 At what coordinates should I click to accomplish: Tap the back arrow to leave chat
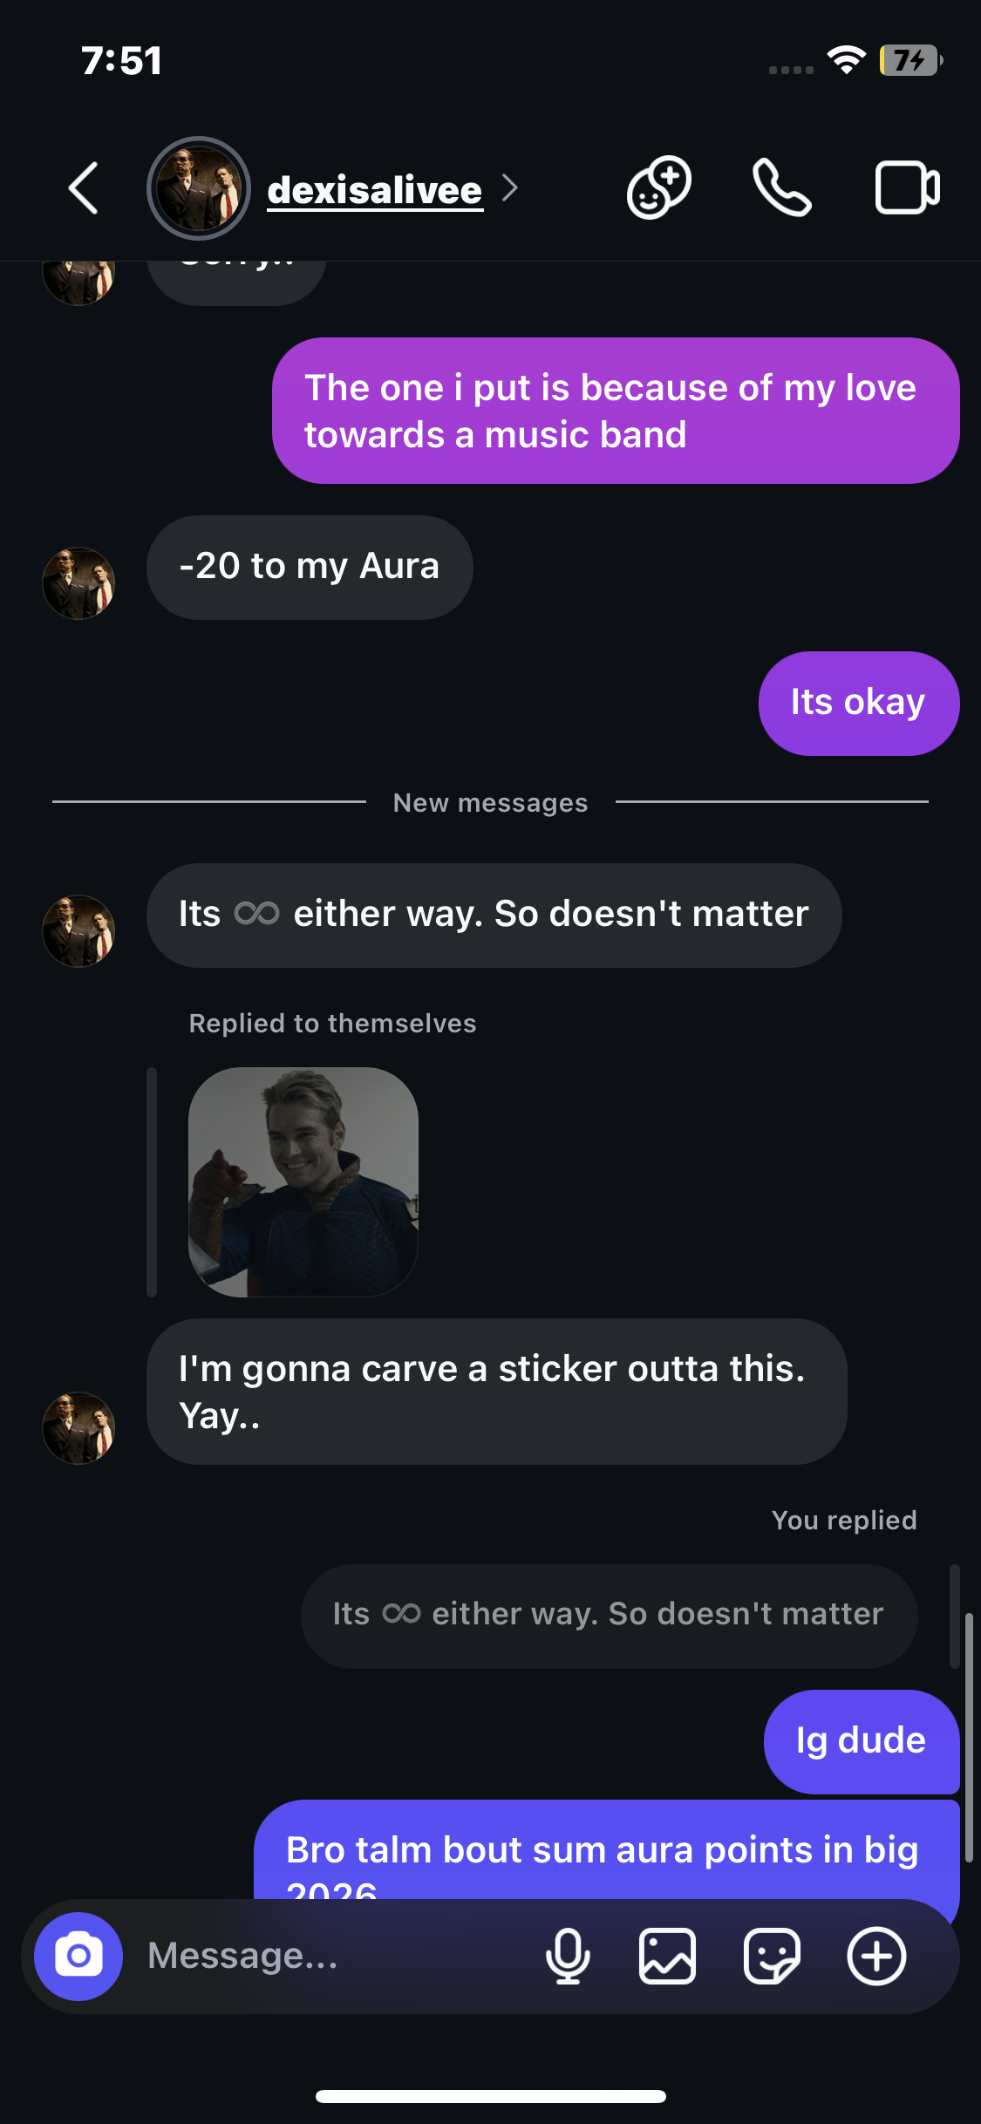84,187
